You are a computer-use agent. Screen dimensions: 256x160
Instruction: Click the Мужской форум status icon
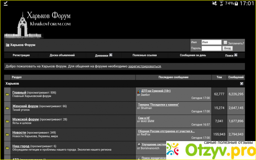pos(7,121)
